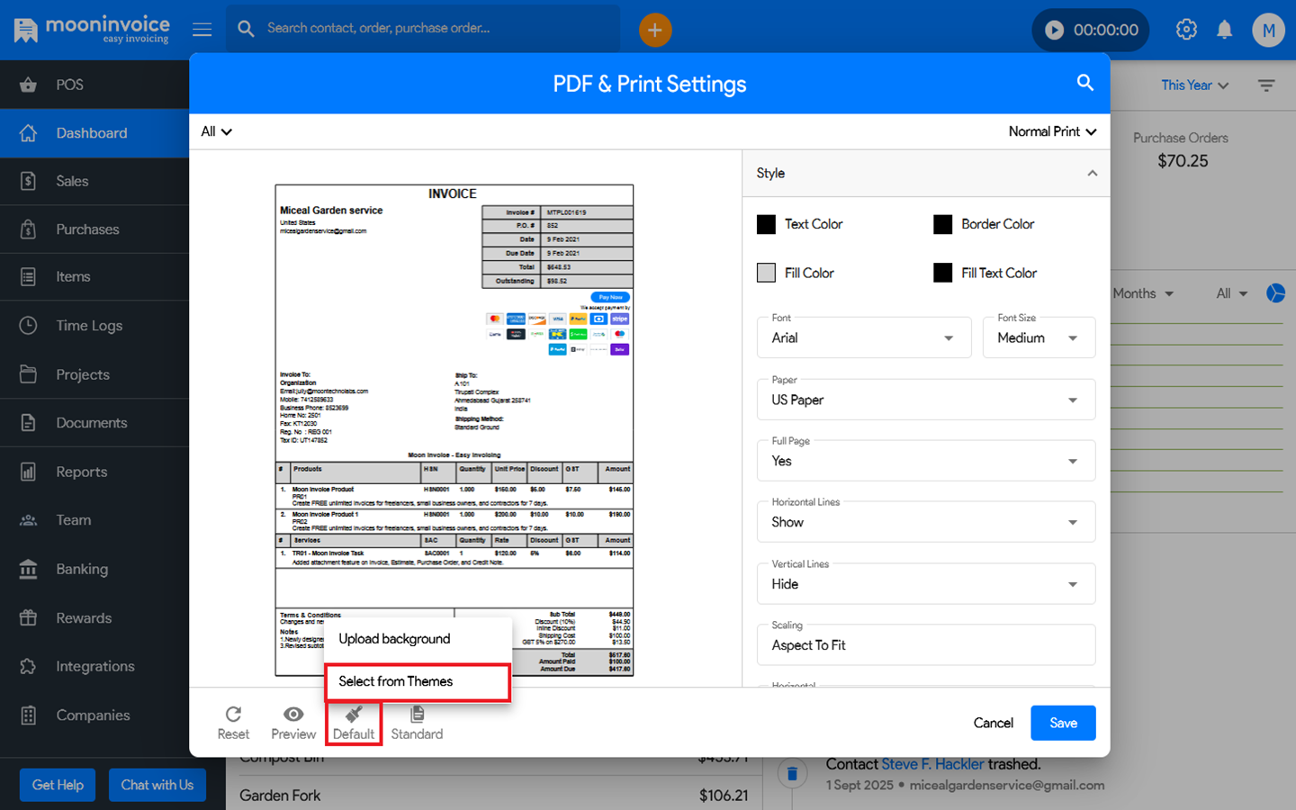
Task: Select the Standard template icon
Action: [x=417, y=715]
